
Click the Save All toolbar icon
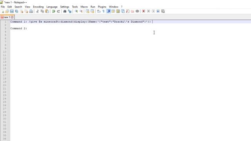[16, 11]
